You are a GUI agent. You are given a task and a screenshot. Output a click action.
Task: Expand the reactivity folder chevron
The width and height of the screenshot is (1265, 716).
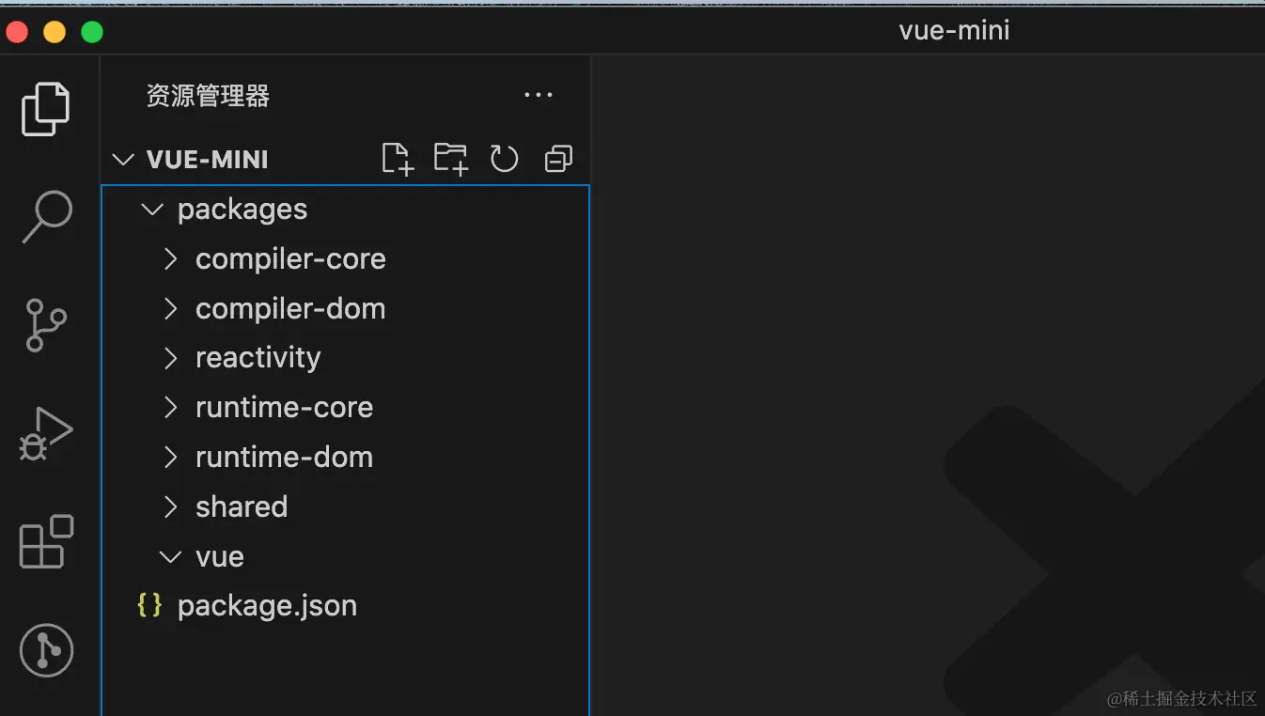click(170, 358)
